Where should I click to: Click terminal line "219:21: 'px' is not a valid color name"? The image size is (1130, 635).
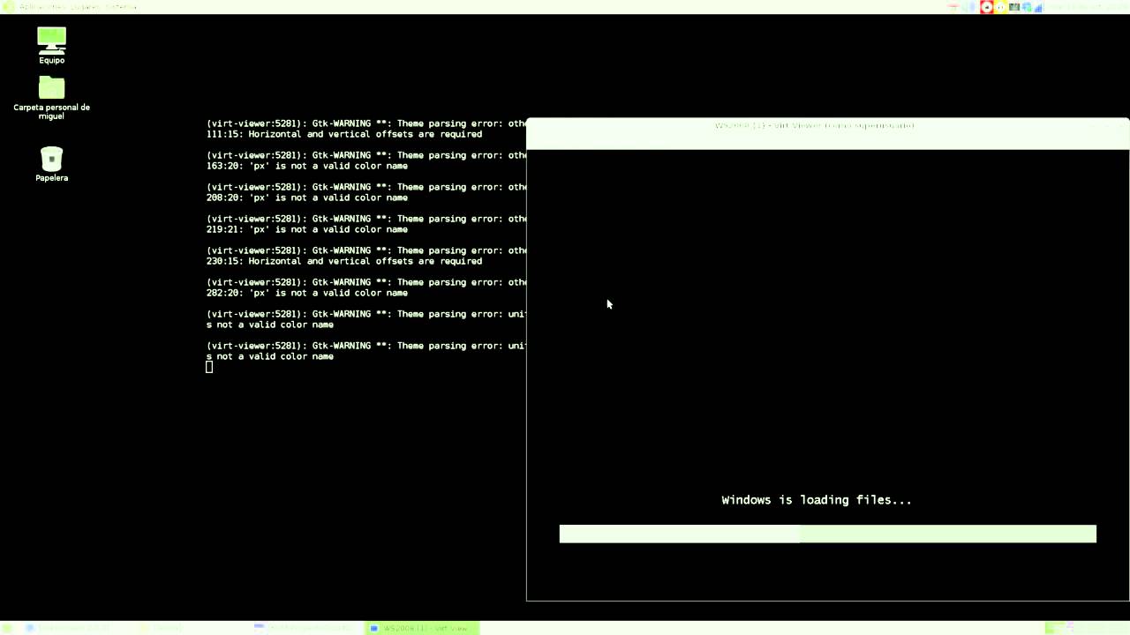coord(307,229)
